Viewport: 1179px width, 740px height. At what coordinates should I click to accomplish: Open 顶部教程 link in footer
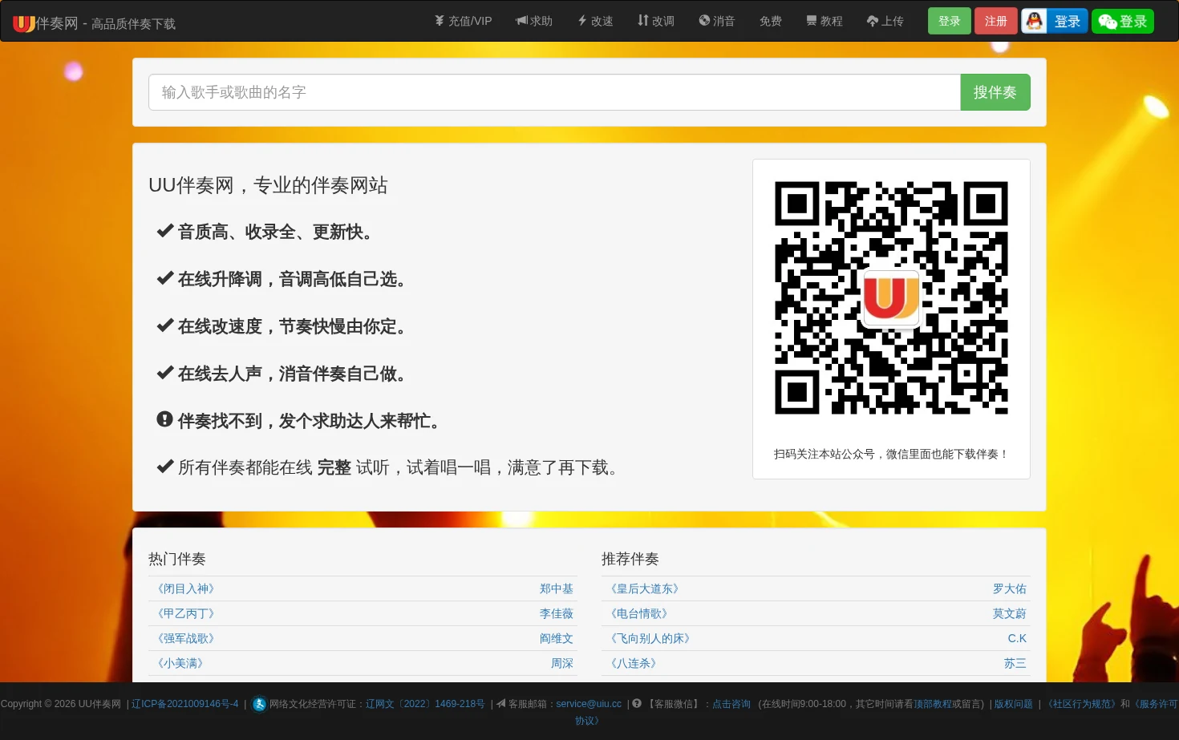pyautogui.click(x=932, y=704)
